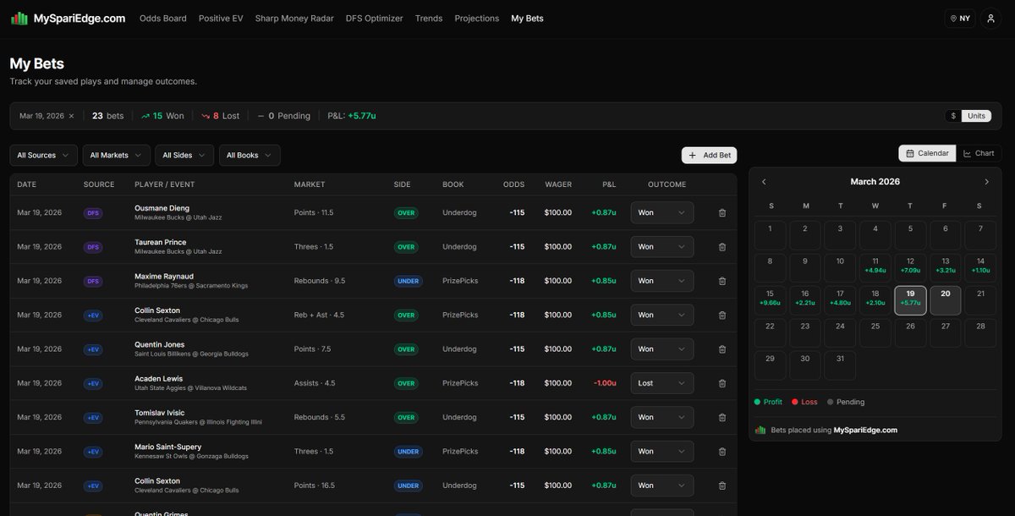Open the DFS Optimizer page
The image size is (1015, 516).
coord(375,19)
